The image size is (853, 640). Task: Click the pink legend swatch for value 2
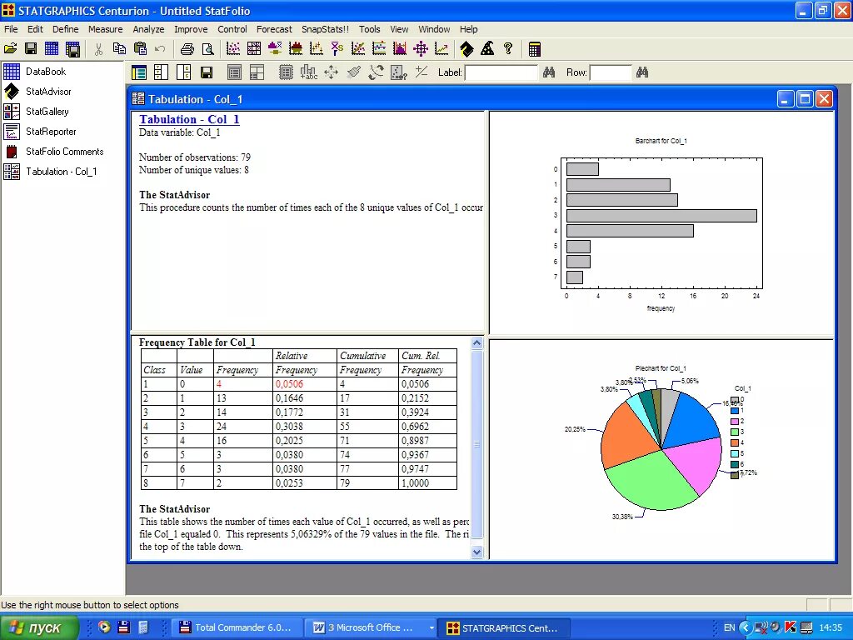tap(735, 421)
